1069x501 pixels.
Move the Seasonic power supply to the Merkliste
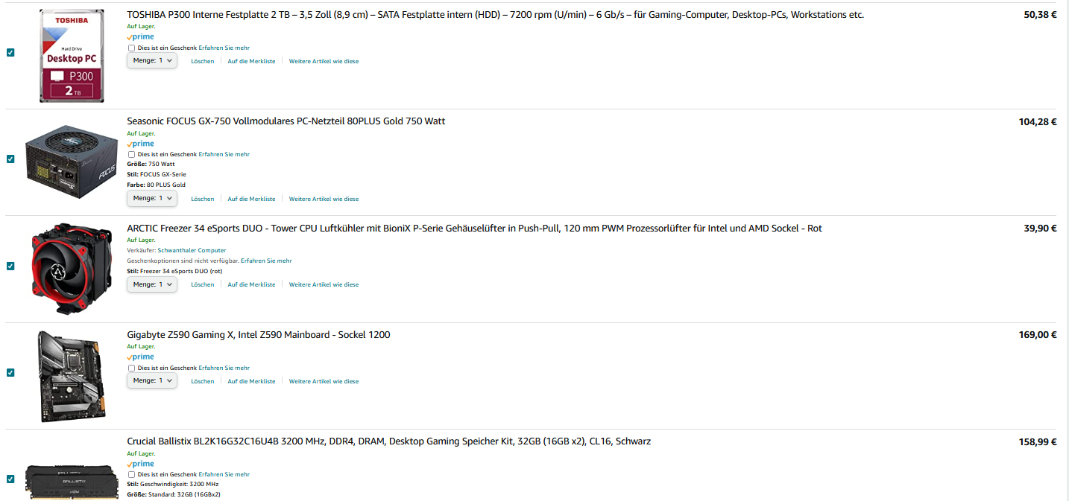coord(251,199)
